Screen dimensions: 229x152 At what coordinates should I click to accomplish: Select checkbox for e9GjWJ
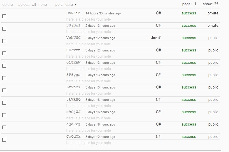coord(4,115)
